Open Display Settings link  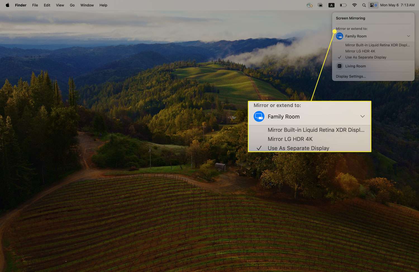[x=351, y=76]
